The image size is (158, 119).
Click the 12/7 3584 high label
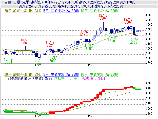point(103,17)
